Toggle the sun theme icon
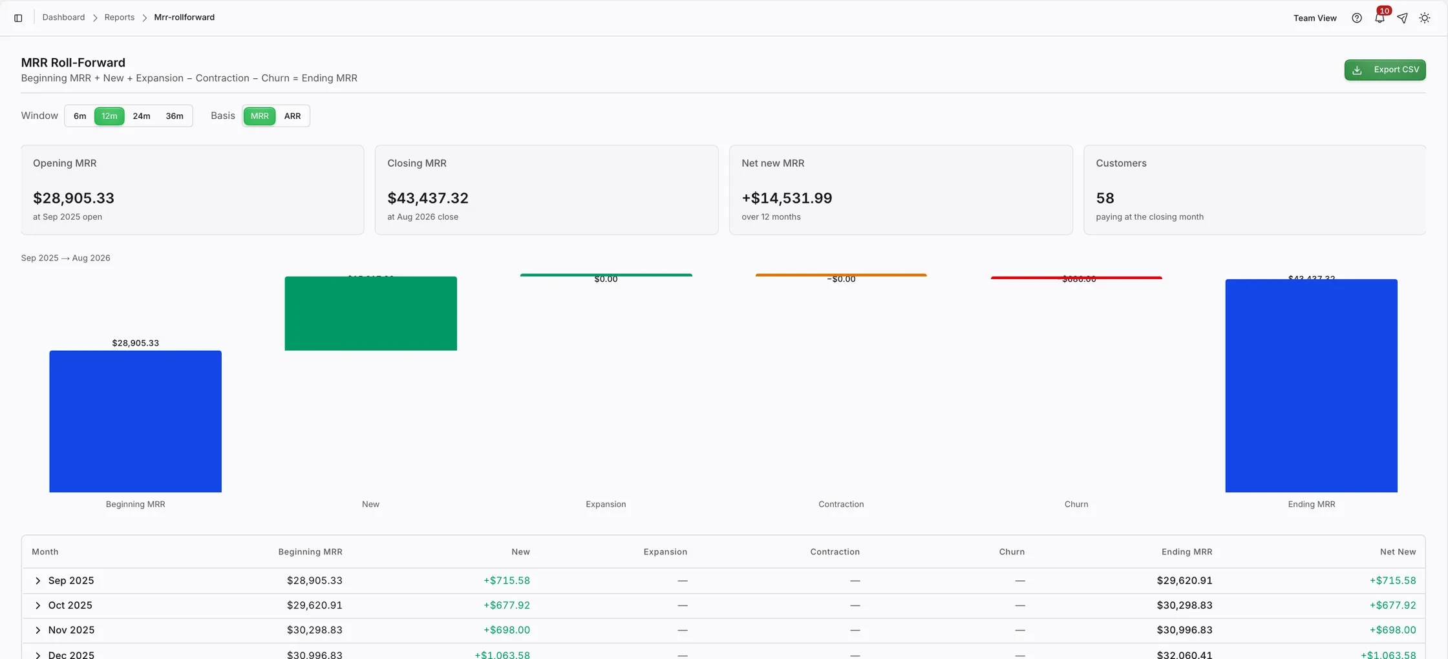The width and height of the screenshot is (1448, 659). [1425, 18]
